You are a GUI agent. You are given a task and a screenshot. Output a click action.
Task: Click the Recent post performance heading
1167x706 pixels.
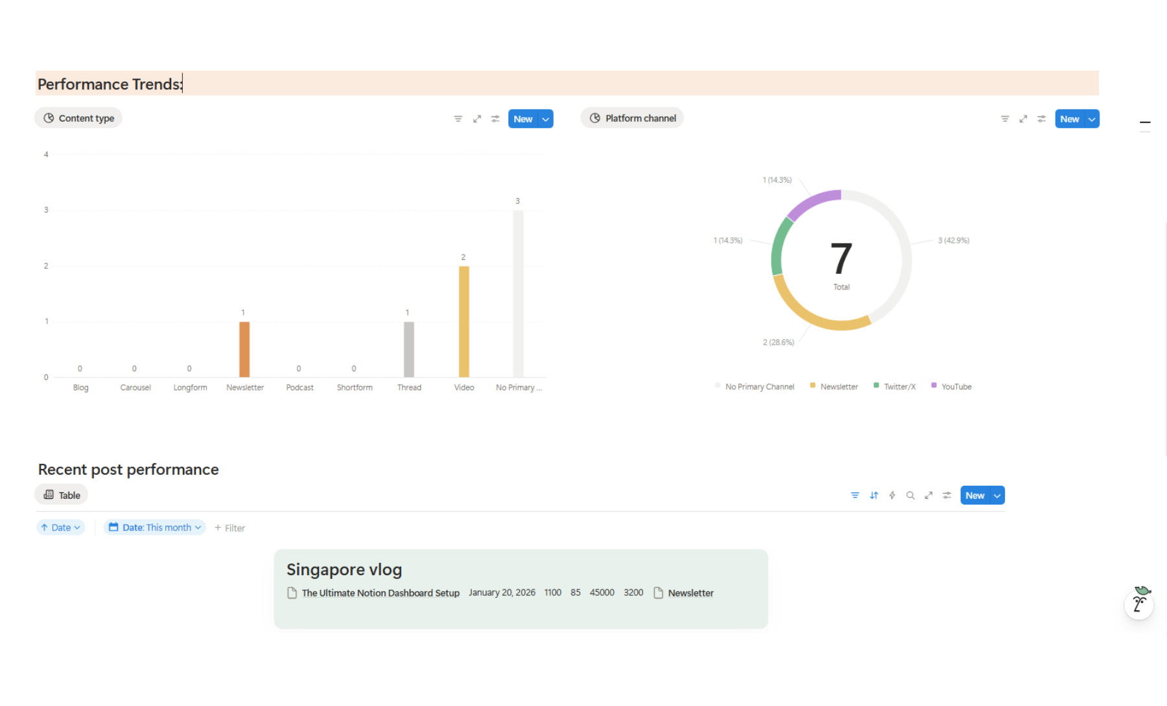[x=128, y=470]
